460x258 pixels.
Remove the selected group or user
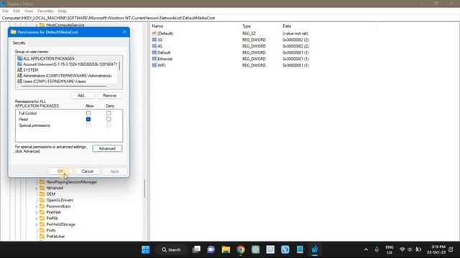click(x=109, y=95)
